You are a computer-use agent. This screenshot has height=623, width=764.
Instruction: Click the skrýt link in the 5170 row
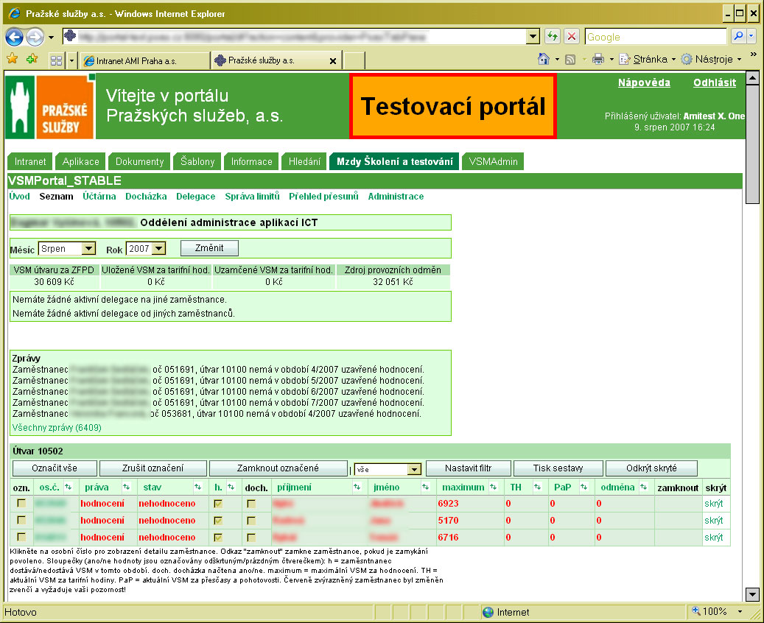714,520
